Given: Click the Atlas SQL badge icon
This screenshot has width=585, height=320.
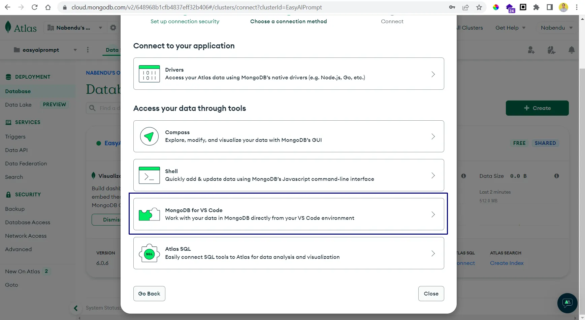Looking at the screenshot, I should [149, 253].
